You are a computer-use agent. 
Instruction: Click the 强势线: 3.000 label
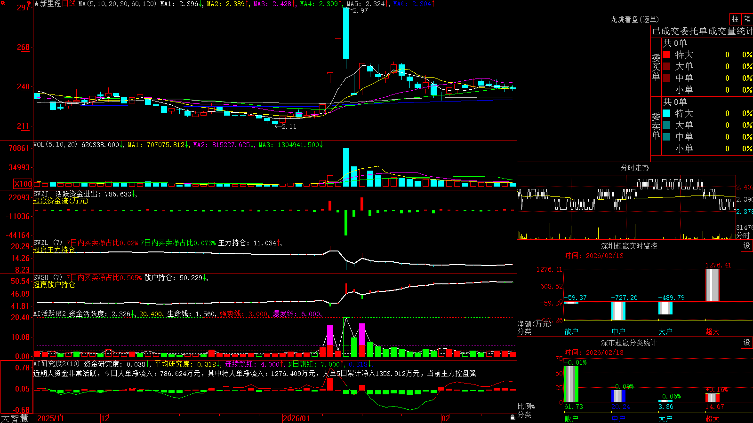click(244, 313)
